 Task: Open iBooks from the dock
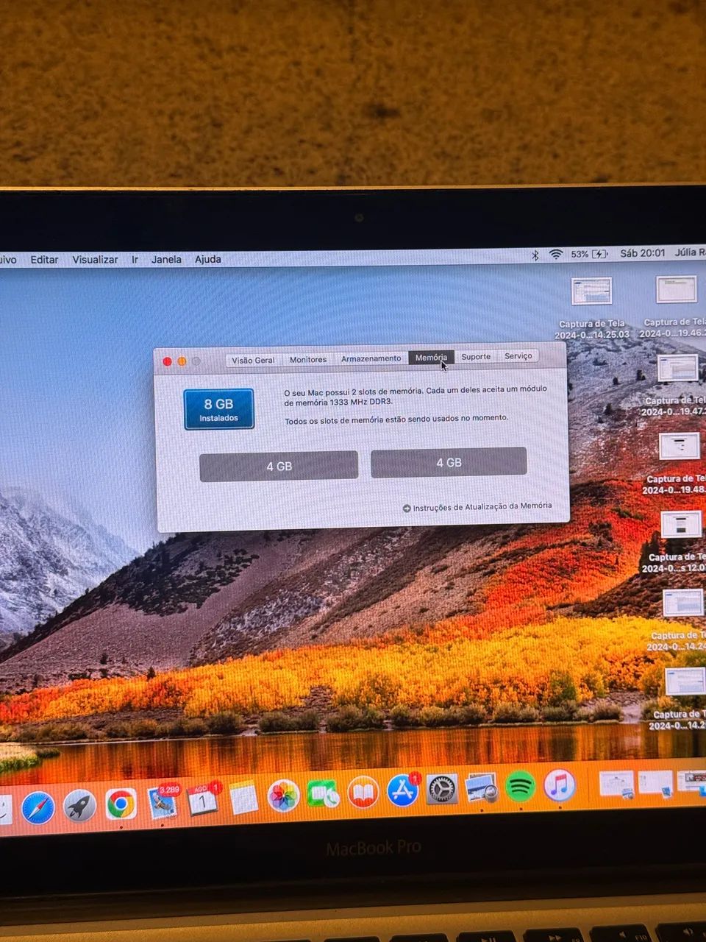coord(363,793)
